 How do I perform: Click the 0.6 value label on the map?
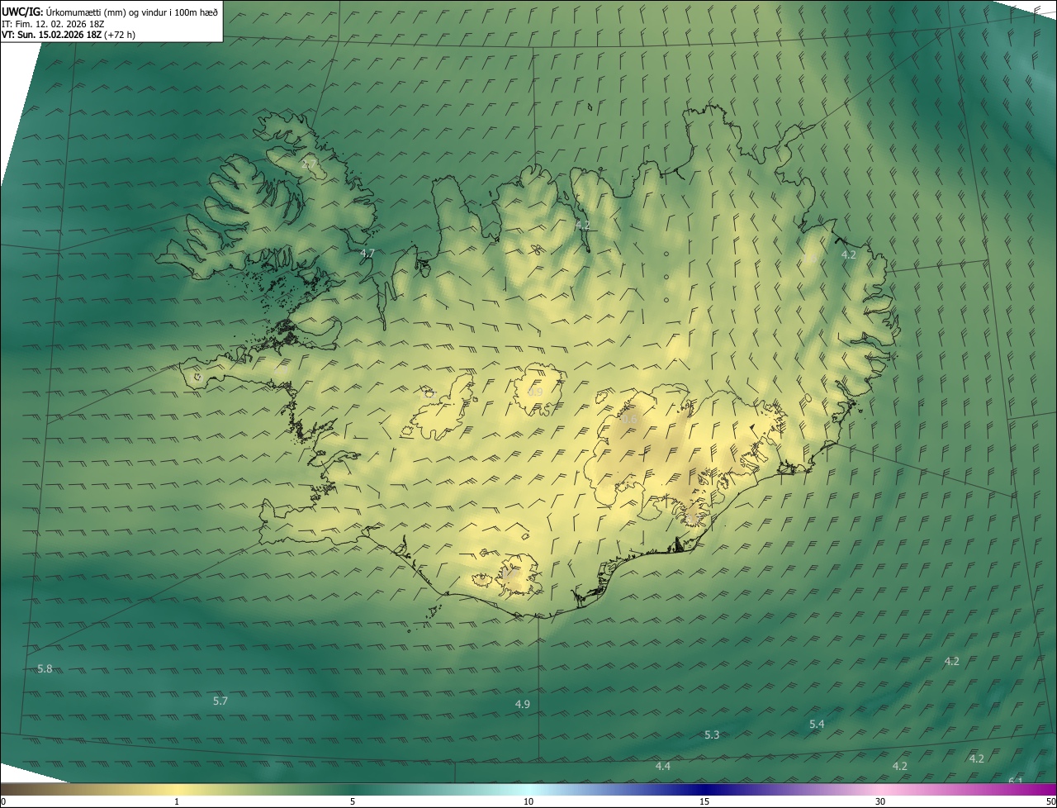tap(629, 420)
